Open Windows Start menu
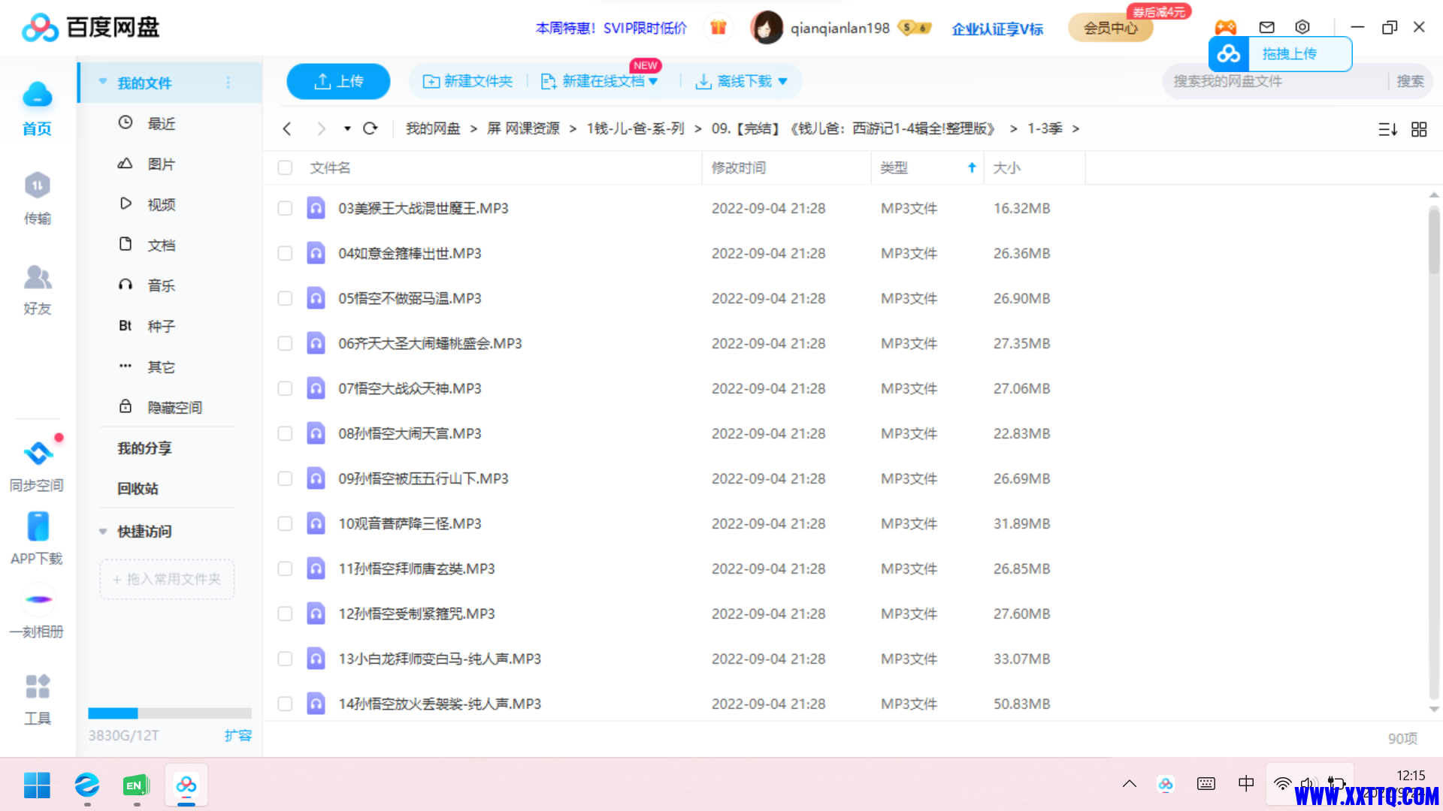Image resolution: width=1443 pixels, height=811 pixels. click(37, 785)
